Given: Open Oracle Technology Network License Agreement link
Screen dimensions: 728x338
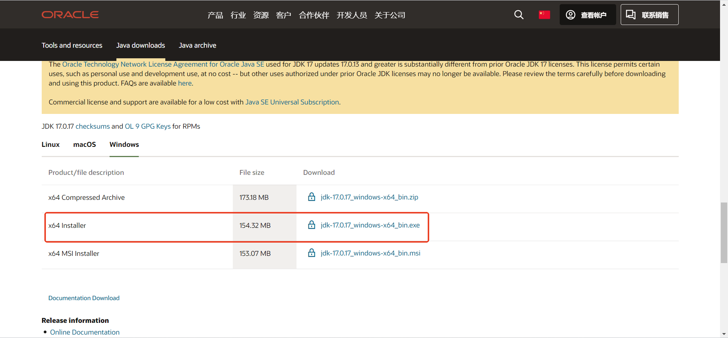Looking at the screenshot, I should click(x=163, y=64).
